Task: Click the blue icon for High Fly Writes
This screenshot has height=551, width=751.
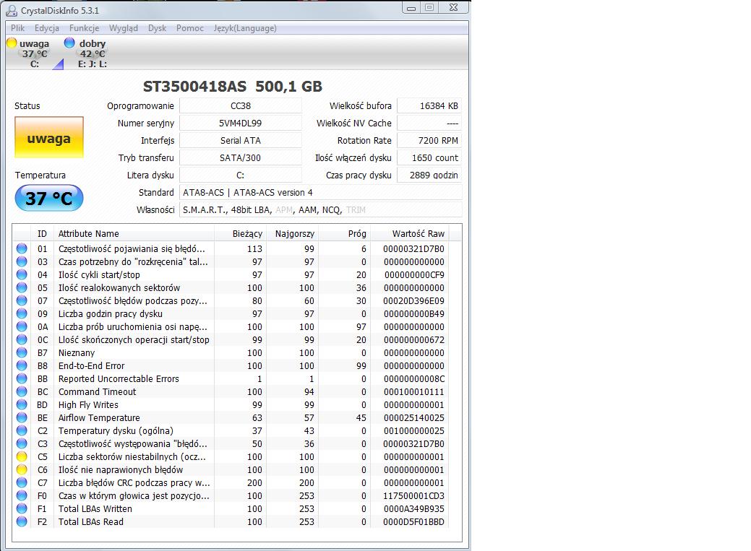Action: (22, 404)
